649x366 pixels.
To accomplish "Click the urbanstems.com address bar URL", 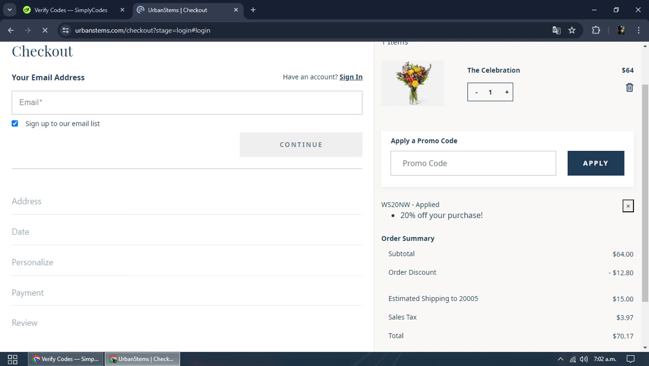I will [143, 30].
